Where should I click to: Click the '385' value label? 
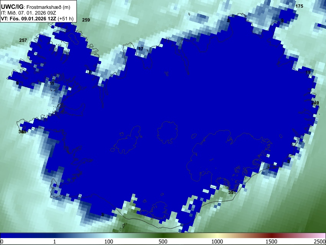(22, 132)
